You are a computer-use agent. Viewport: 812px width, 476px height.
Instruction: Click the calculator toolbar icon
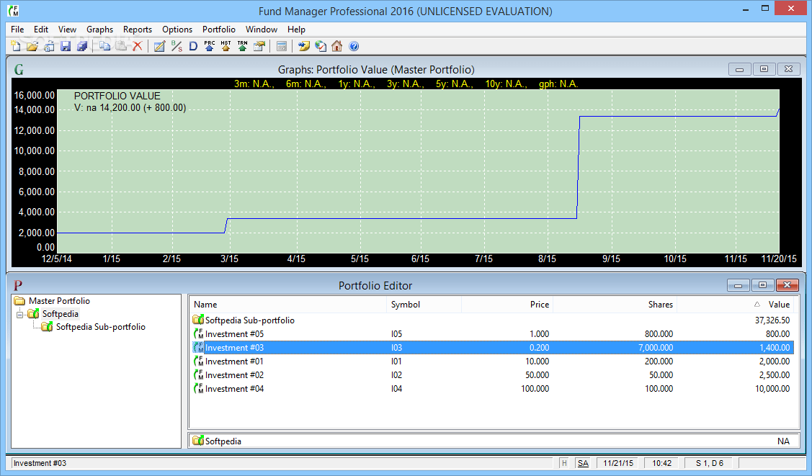(x=281, y=47)
